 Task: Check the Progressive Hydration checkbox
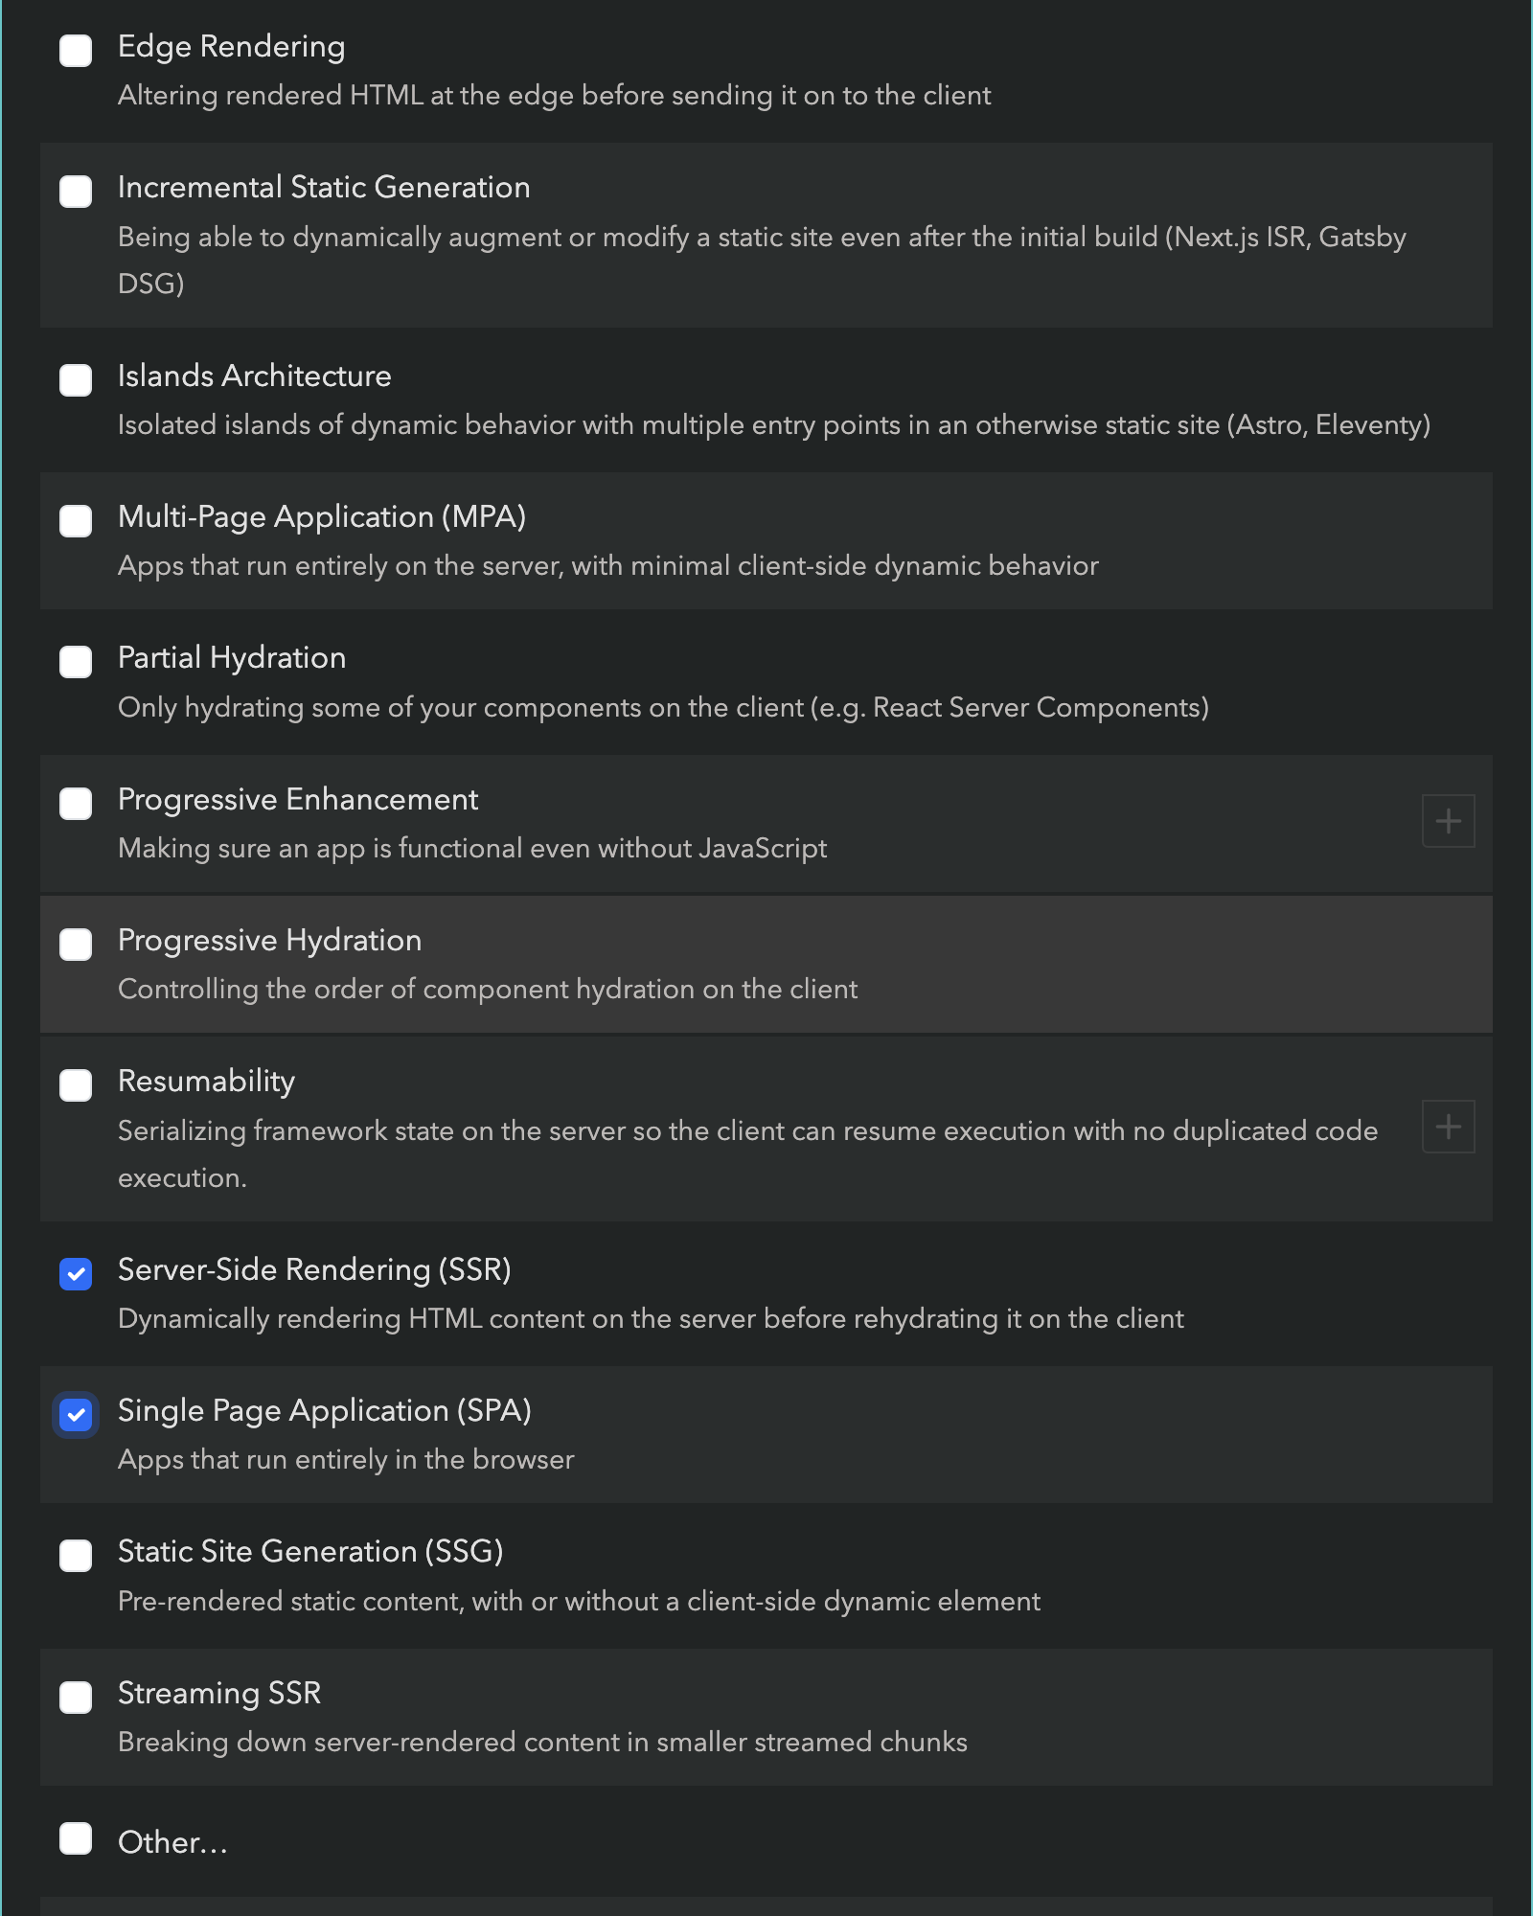point(76,945)
